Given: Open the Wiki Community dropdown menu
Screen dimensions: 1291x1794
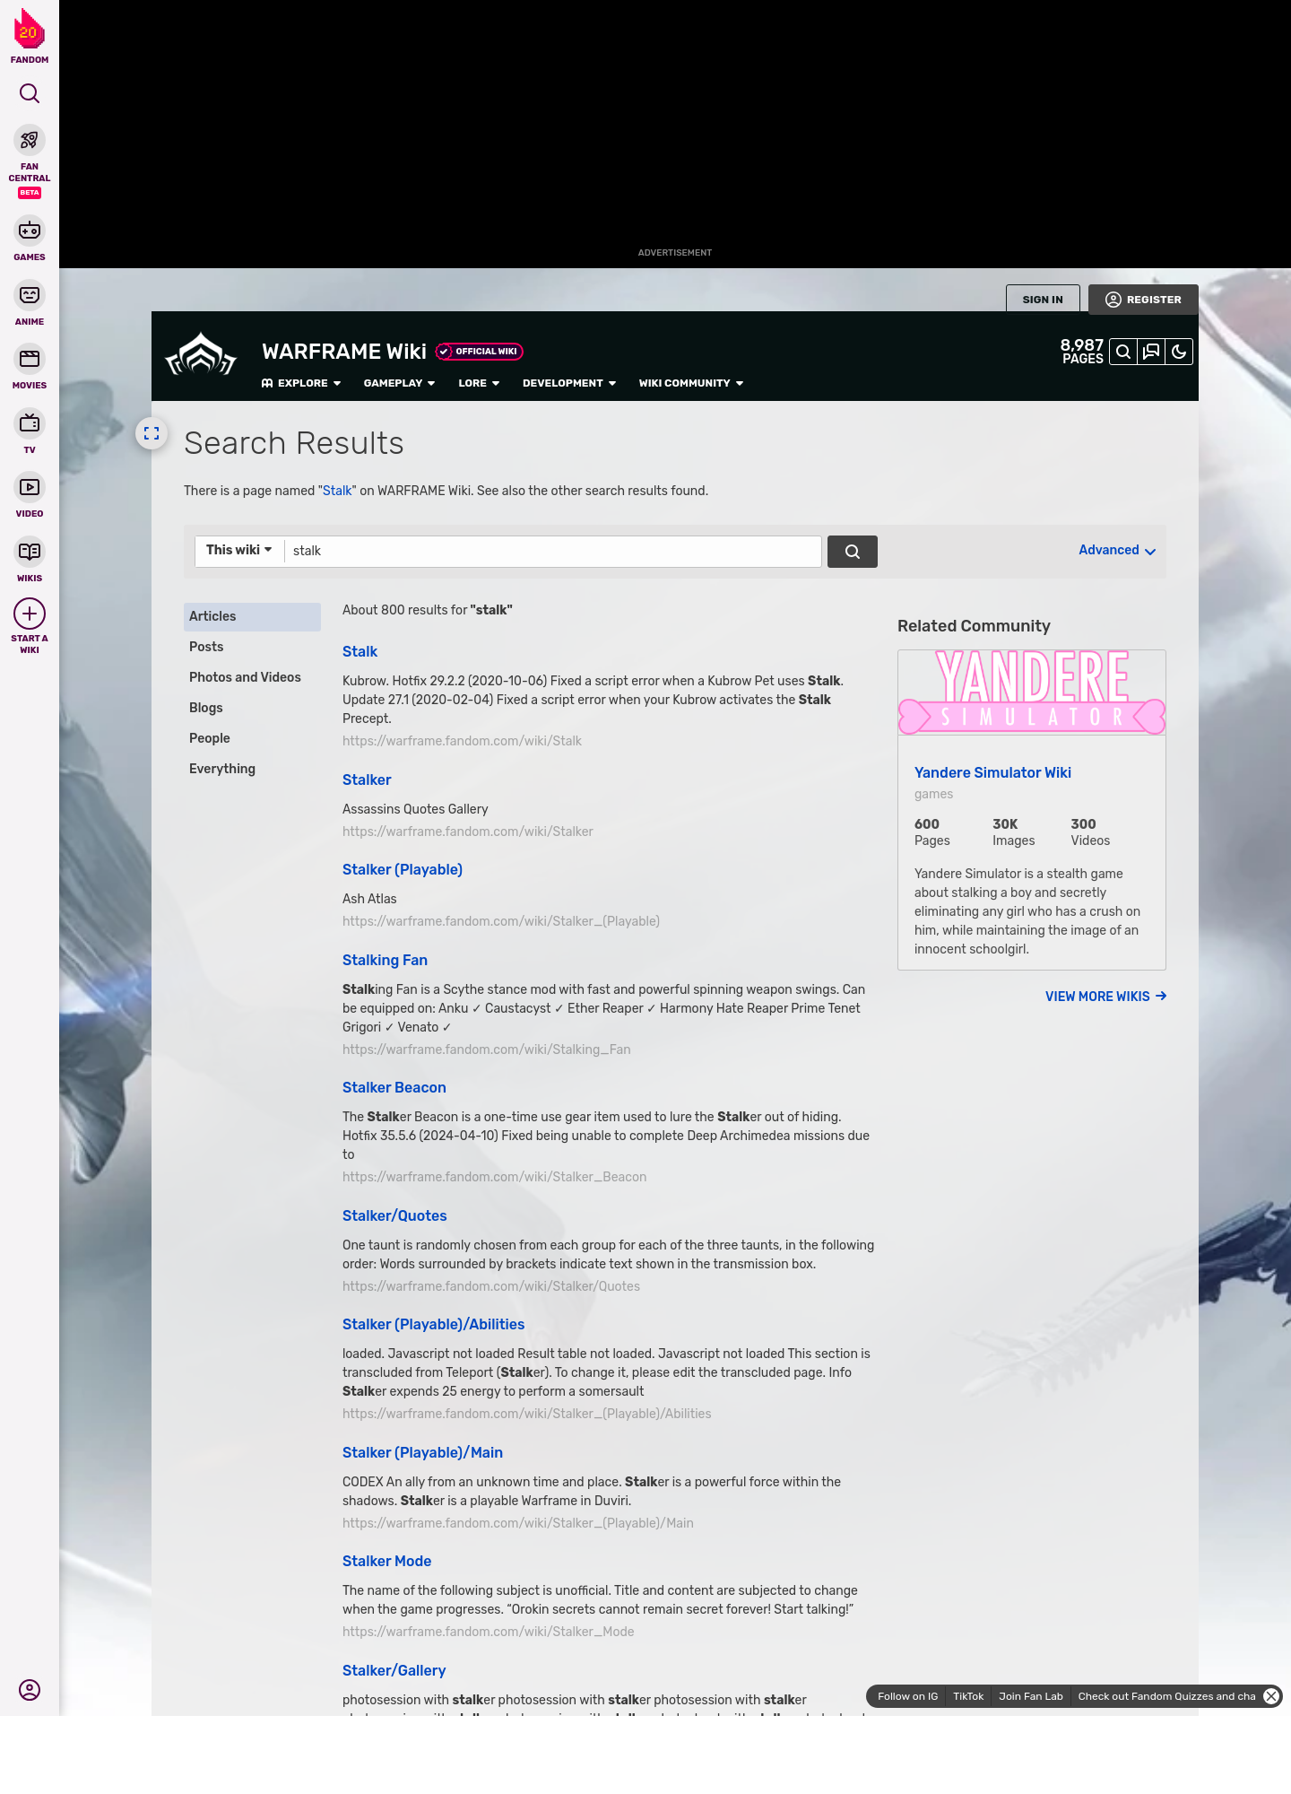Looking at the screenshot, I should 691,383.
